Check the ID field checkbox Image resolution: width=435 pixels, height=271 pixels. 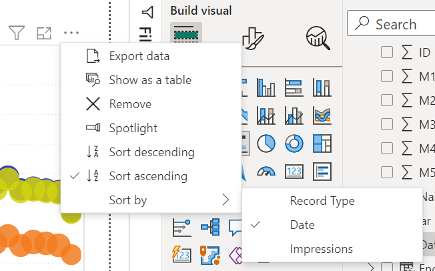click(387, 52)
